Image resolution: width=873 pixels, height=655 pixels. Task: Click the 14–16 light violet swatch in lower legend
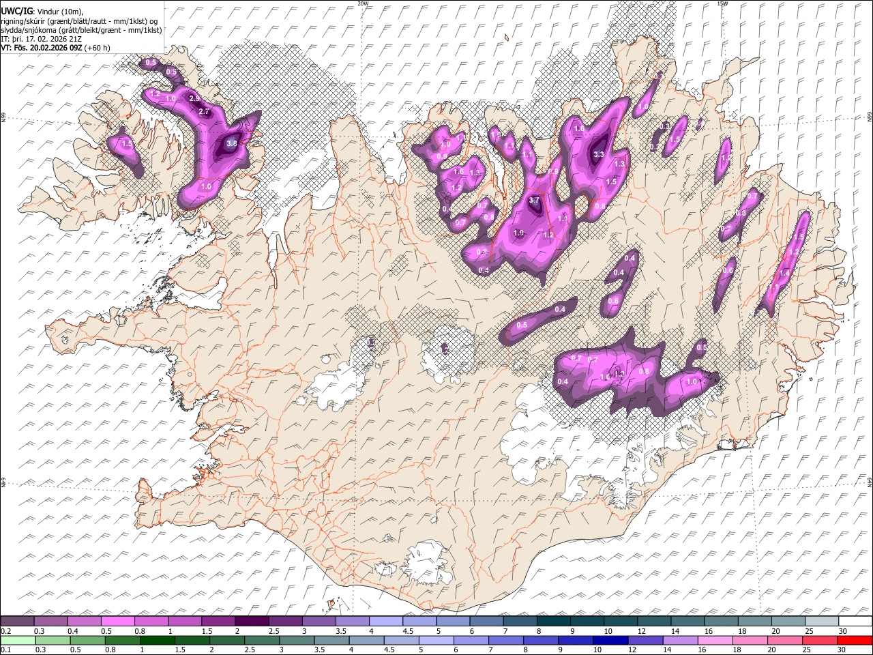click(681, 640)
